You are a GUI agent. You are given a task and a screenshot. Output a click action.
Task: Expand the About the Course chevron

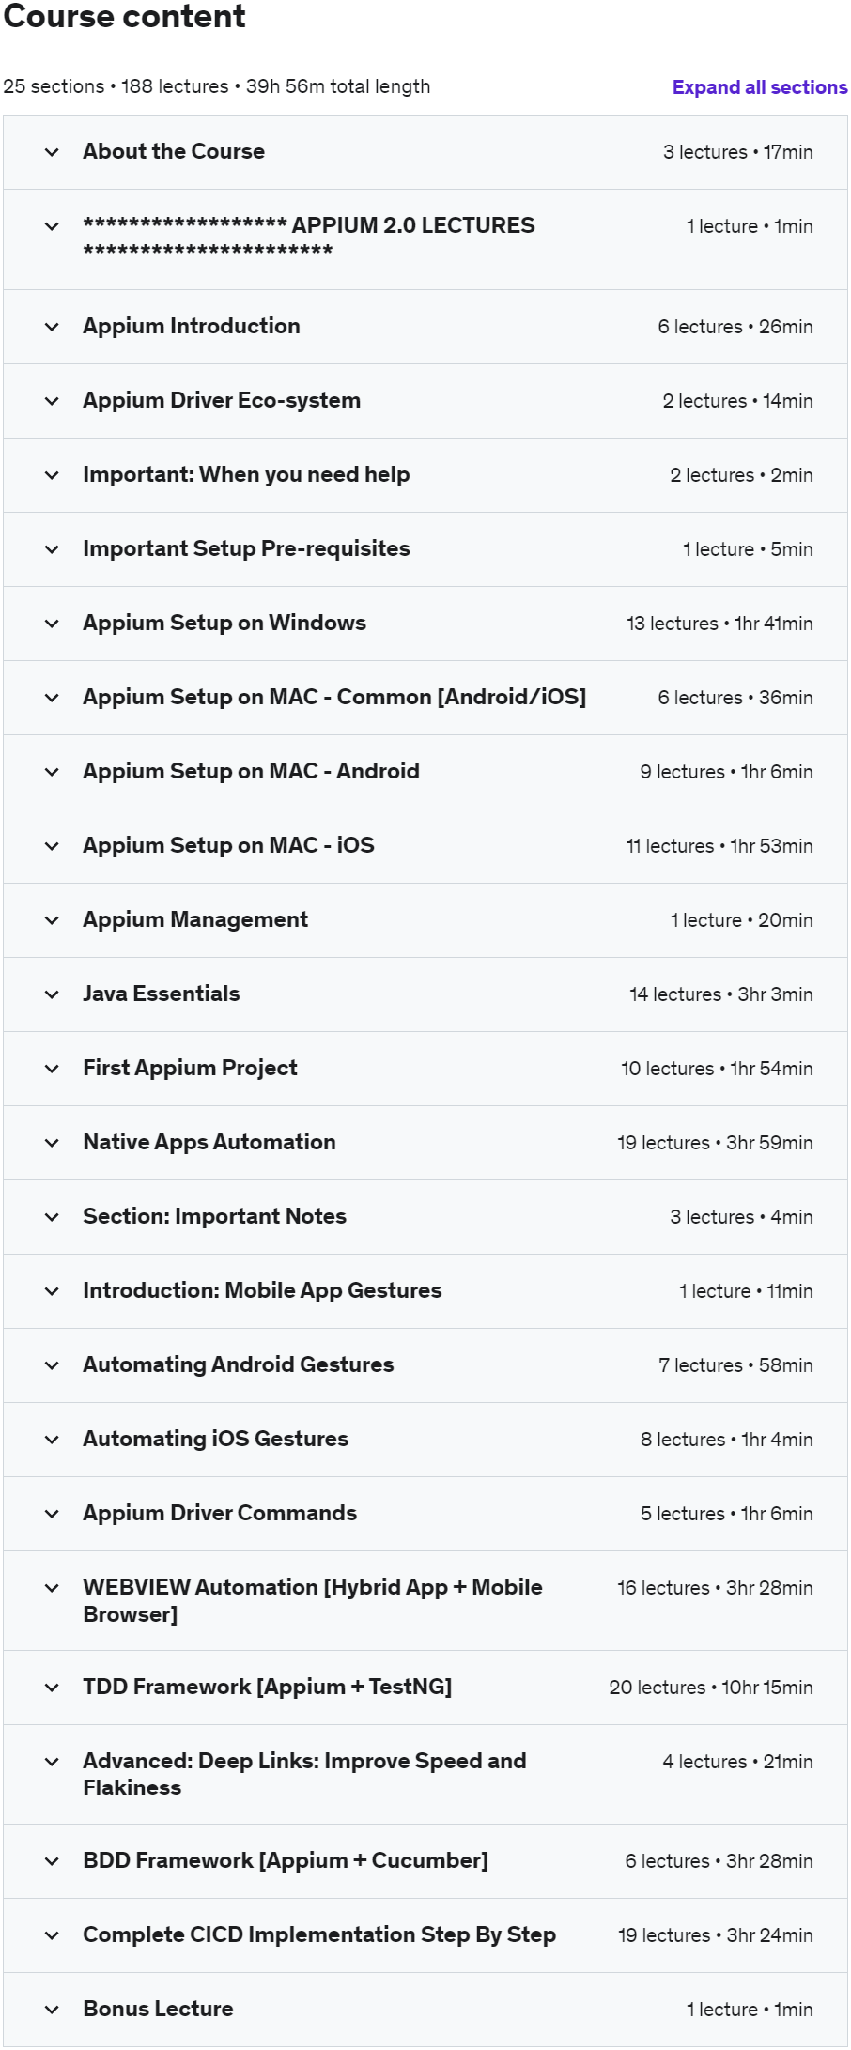[x=53, y=152]
